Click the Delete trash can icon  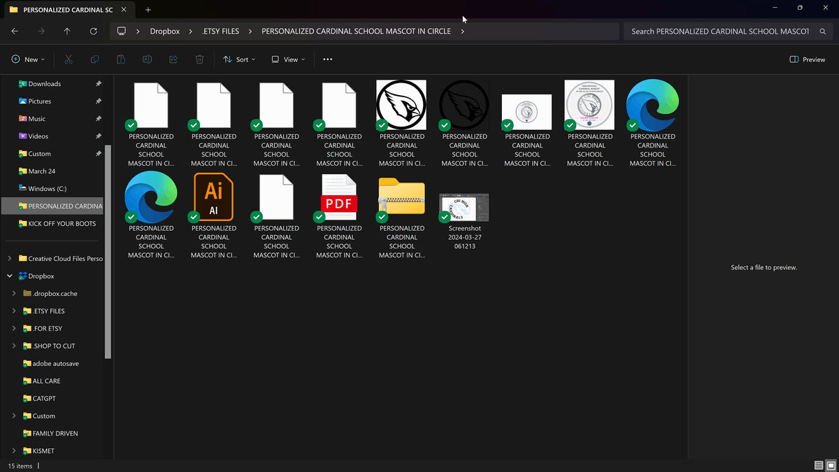199,59
